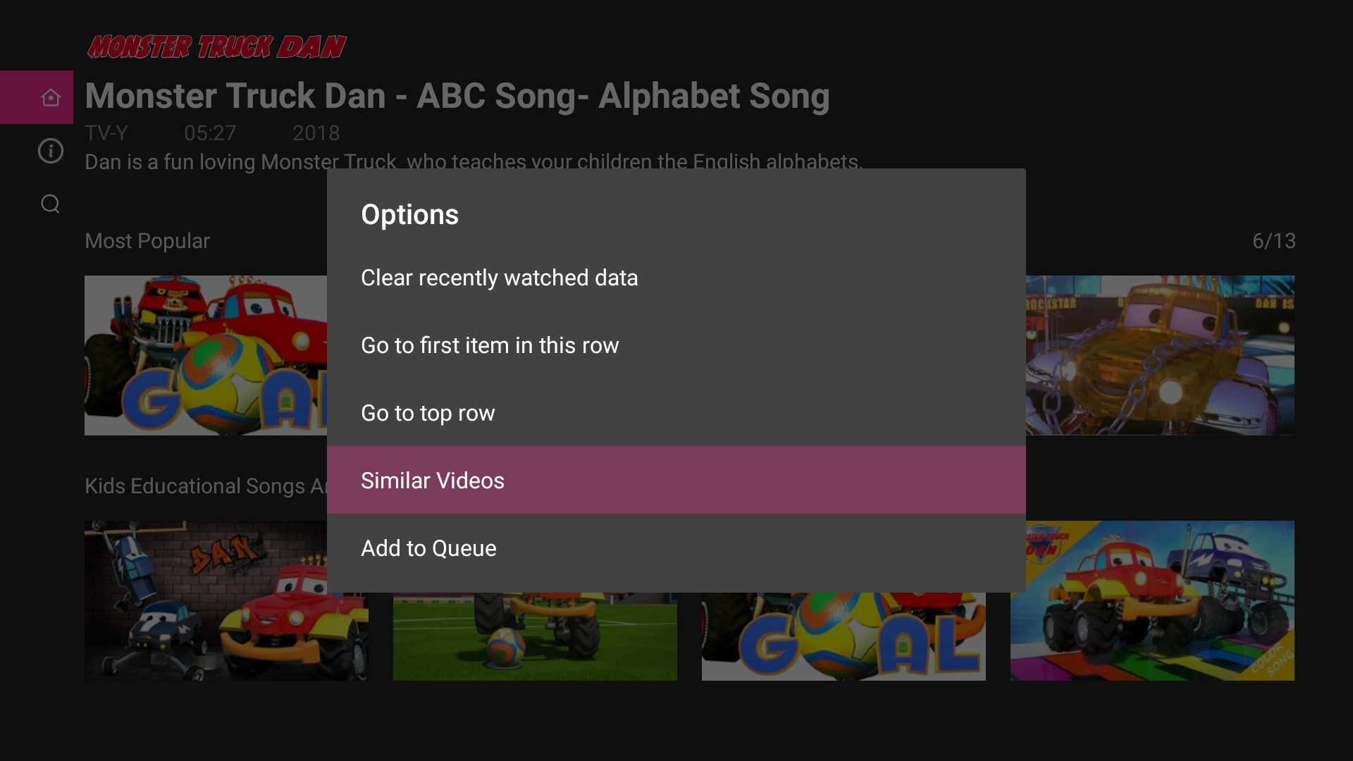Click the Kids Educational Songs row heading
Viewport: 1353px width, 761px height.
click(205, 486)
